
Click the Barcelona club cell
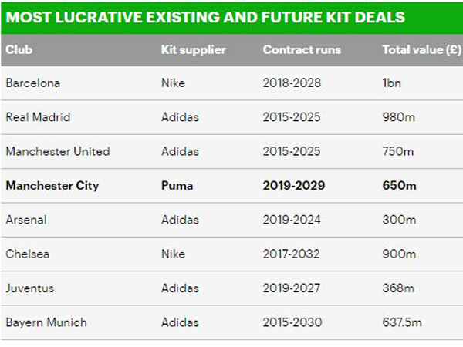(x=32, y=83)
